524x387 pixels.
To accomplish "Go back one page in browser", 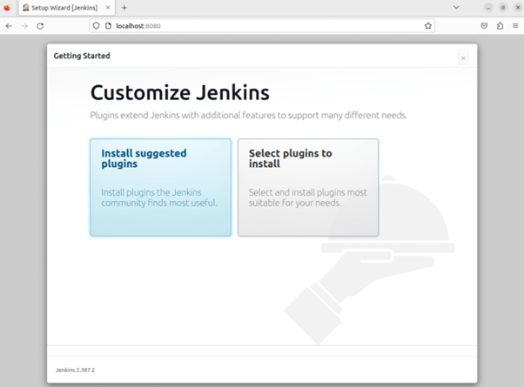I will click(x=9, y=26).
